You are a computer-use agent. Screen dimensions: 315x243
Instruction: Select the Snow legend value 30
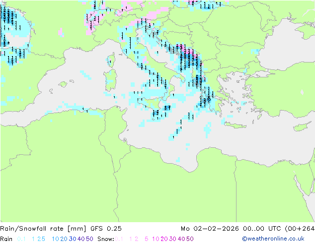pyautogui.click(x=173, y=239)
